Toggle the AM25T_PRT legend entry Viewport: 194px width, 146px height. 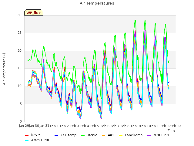[37, 140]
